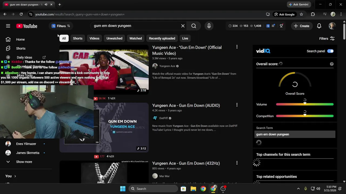Open a new browser tab with the plus
The height and width of the screenshot is (194, 346).
[59, 5]
